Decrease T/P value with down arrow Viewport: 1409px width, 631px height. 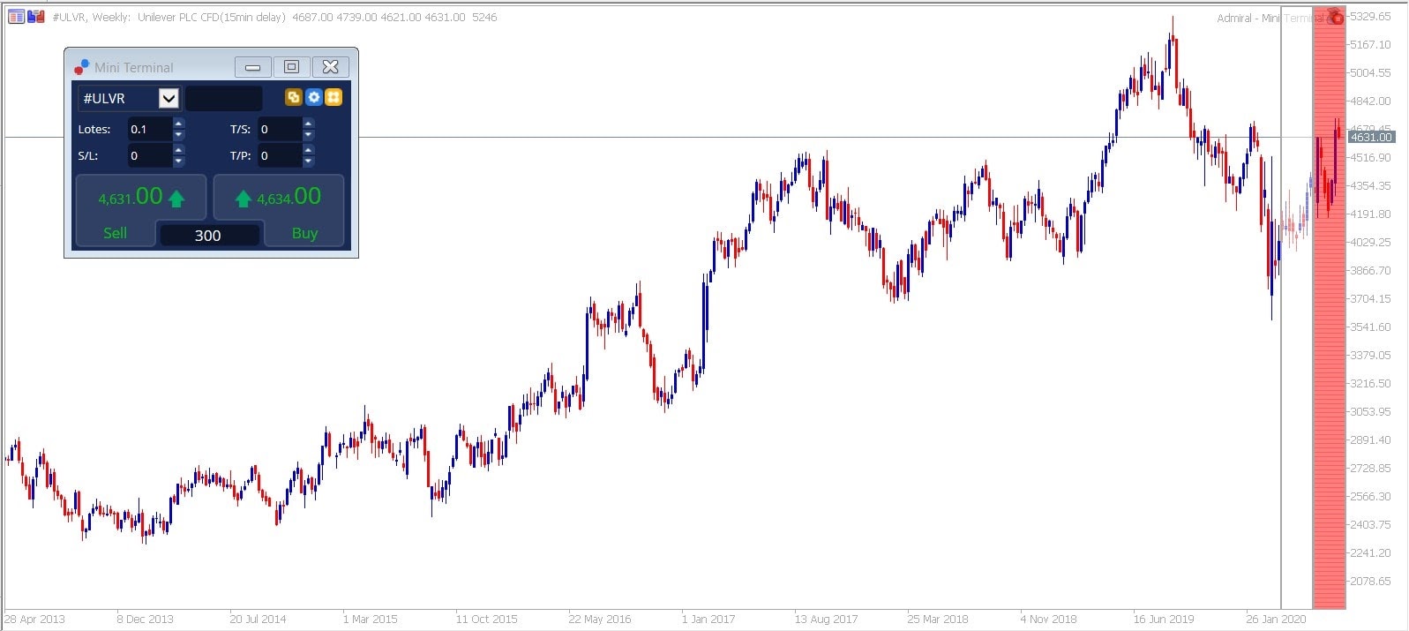[x=308, y=162]
